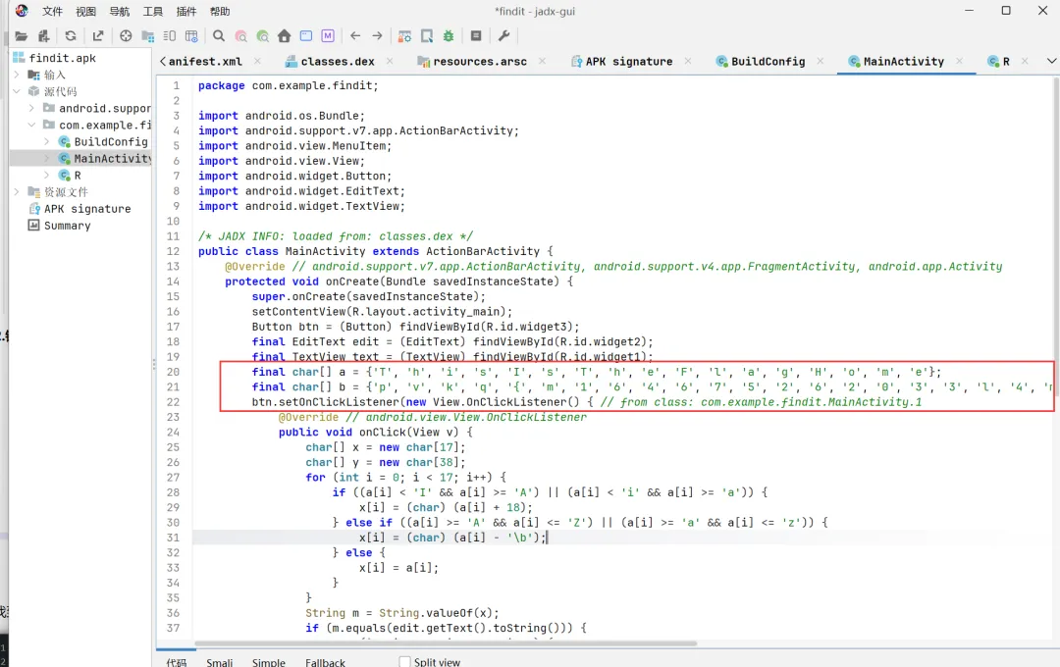This screenshot has width=1060, height=667.
Task: Go to main activity home icon
Action: 285,36
